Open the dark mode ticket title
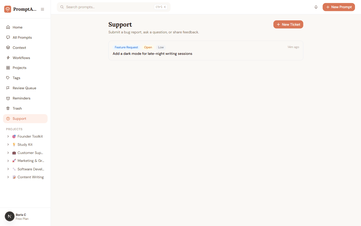This screenshot has height=226, width=361. [152, 54]
